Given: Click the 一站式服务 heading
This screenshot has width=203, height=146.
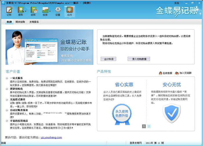Looking at the screenshot, I should coord(17,78).
